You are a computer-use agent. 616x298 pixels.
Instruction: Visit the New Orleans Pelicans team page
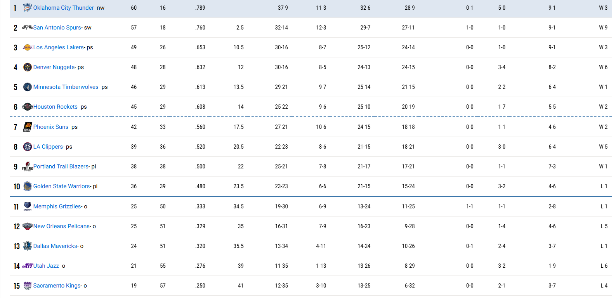pyautogui.click(x=61, y=226)
